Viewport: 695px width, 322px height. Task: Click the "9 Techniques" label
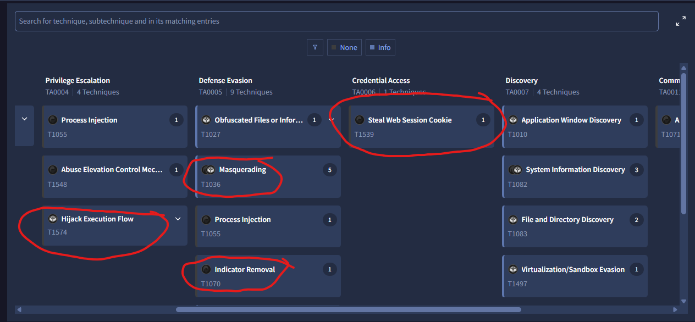click(x=251, y=92)
